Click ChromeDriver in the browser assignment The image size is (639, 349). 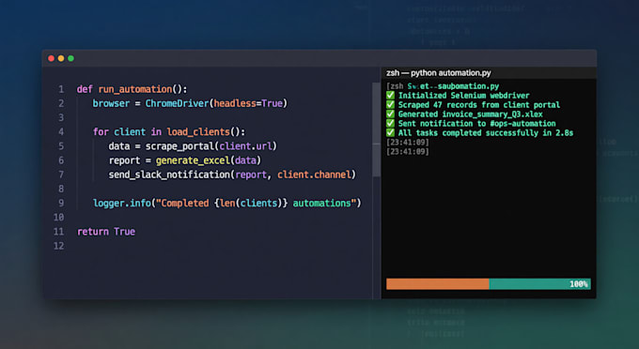point(178,103)
